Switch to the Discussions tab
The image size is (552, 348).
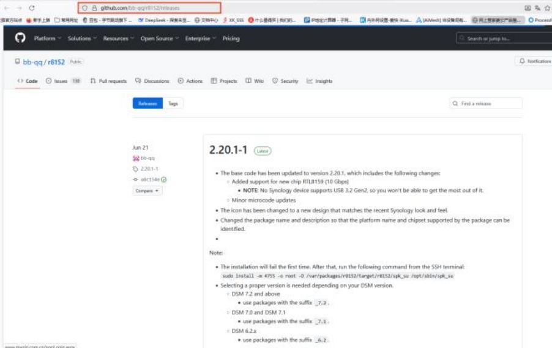152,81
